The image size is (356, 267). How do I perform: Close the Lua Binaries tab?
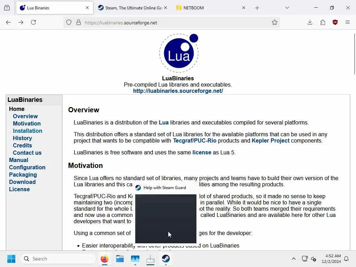tap(87, 8)
